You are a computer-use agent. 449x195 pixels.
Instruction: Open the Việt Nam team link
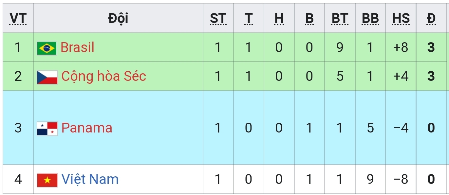point(90,179)
